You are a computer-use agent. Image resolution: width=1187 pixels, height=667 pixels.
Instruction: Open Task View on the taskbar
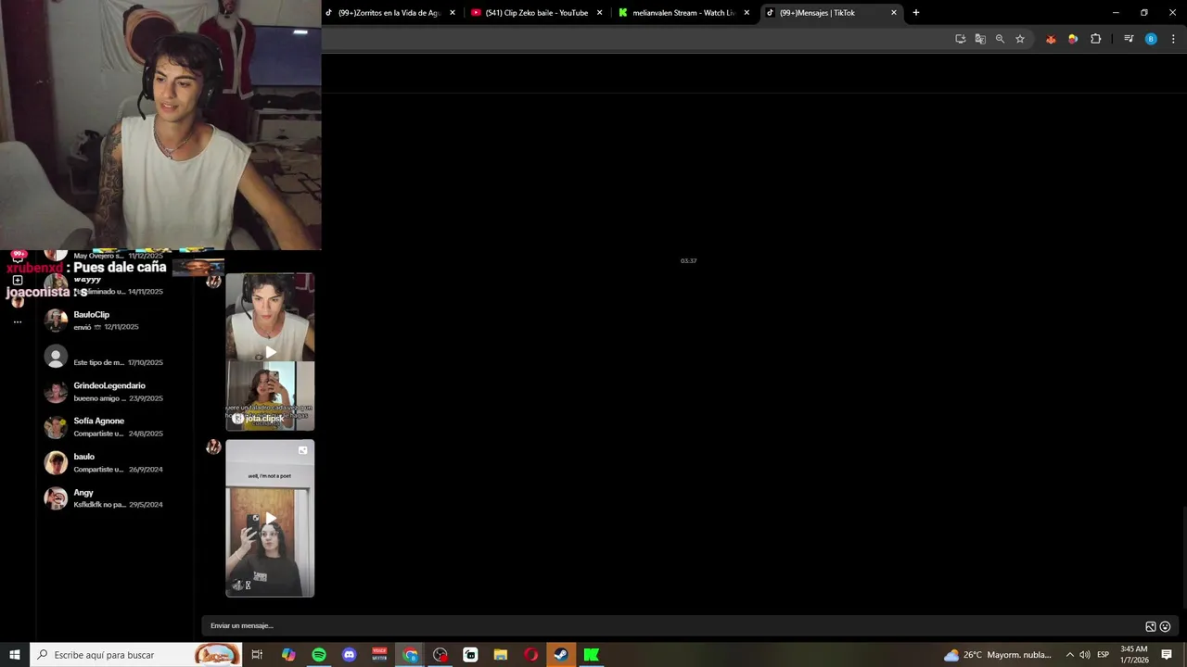[x=257, y=655]
